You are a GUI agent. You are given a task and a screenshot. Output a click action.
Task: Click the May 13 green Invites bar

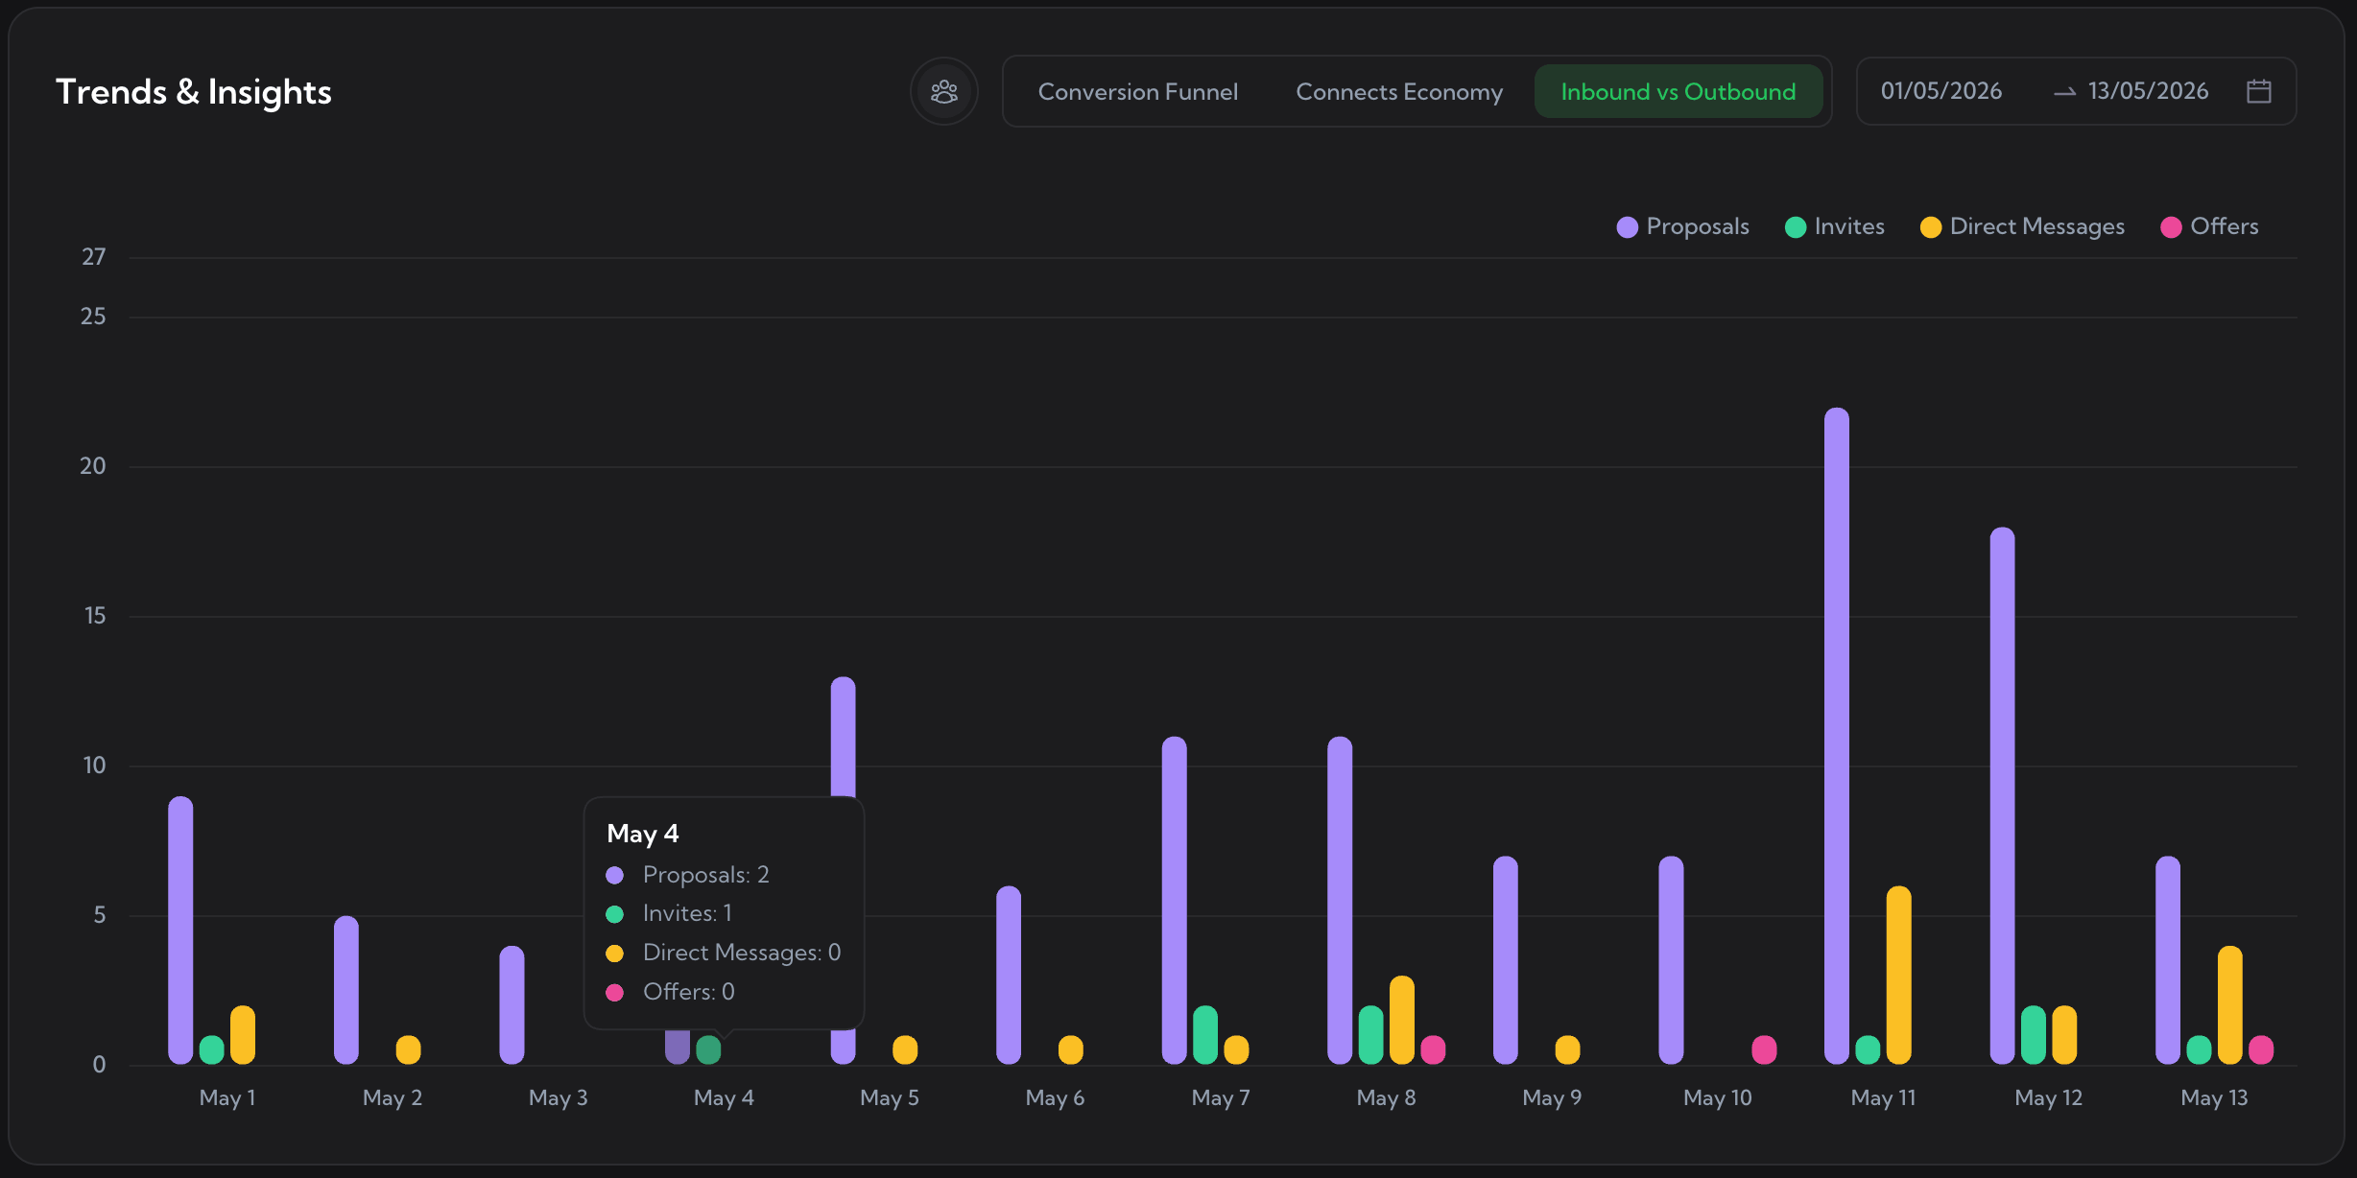[x=2200, y=1049]
